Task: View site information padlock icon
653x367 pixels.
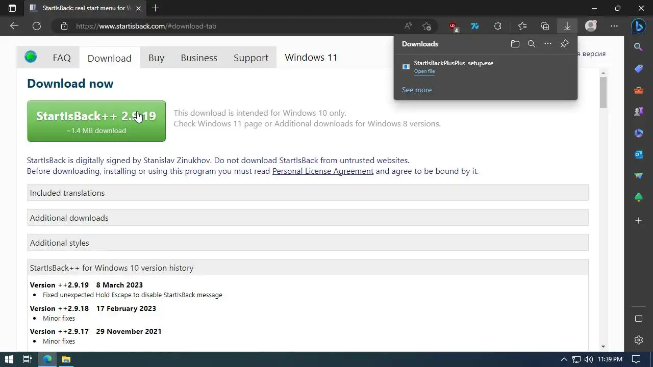Action: coord(64,26)
